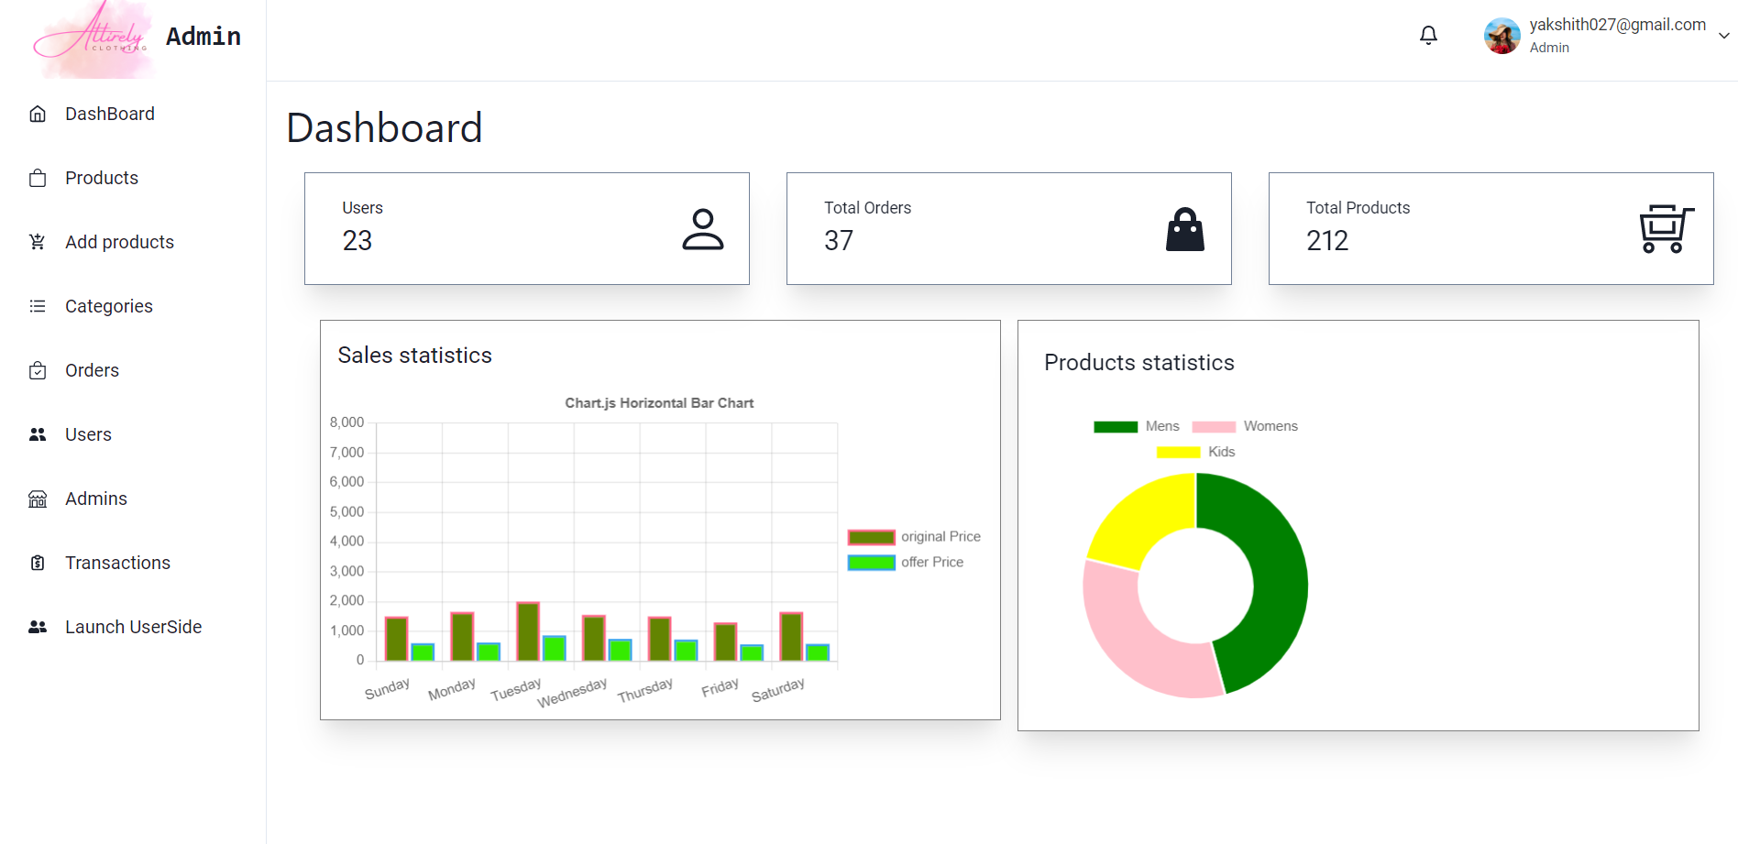Click the Attirely Clothing logo
Image resolution: width=1738 pixels, height=844 pixels.
pos(93,38)
